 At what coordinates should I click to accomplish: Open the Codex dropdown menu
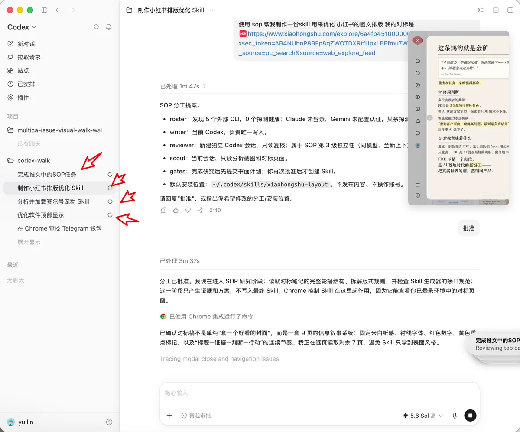tap(22, 27)
